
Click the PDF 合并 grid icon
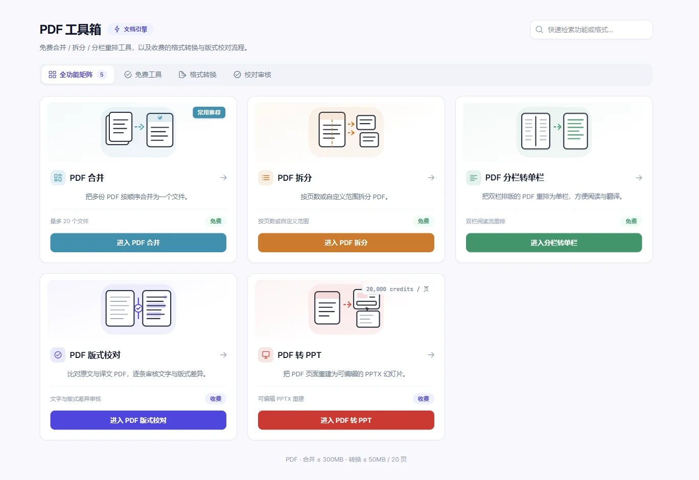tap(58, 178)
